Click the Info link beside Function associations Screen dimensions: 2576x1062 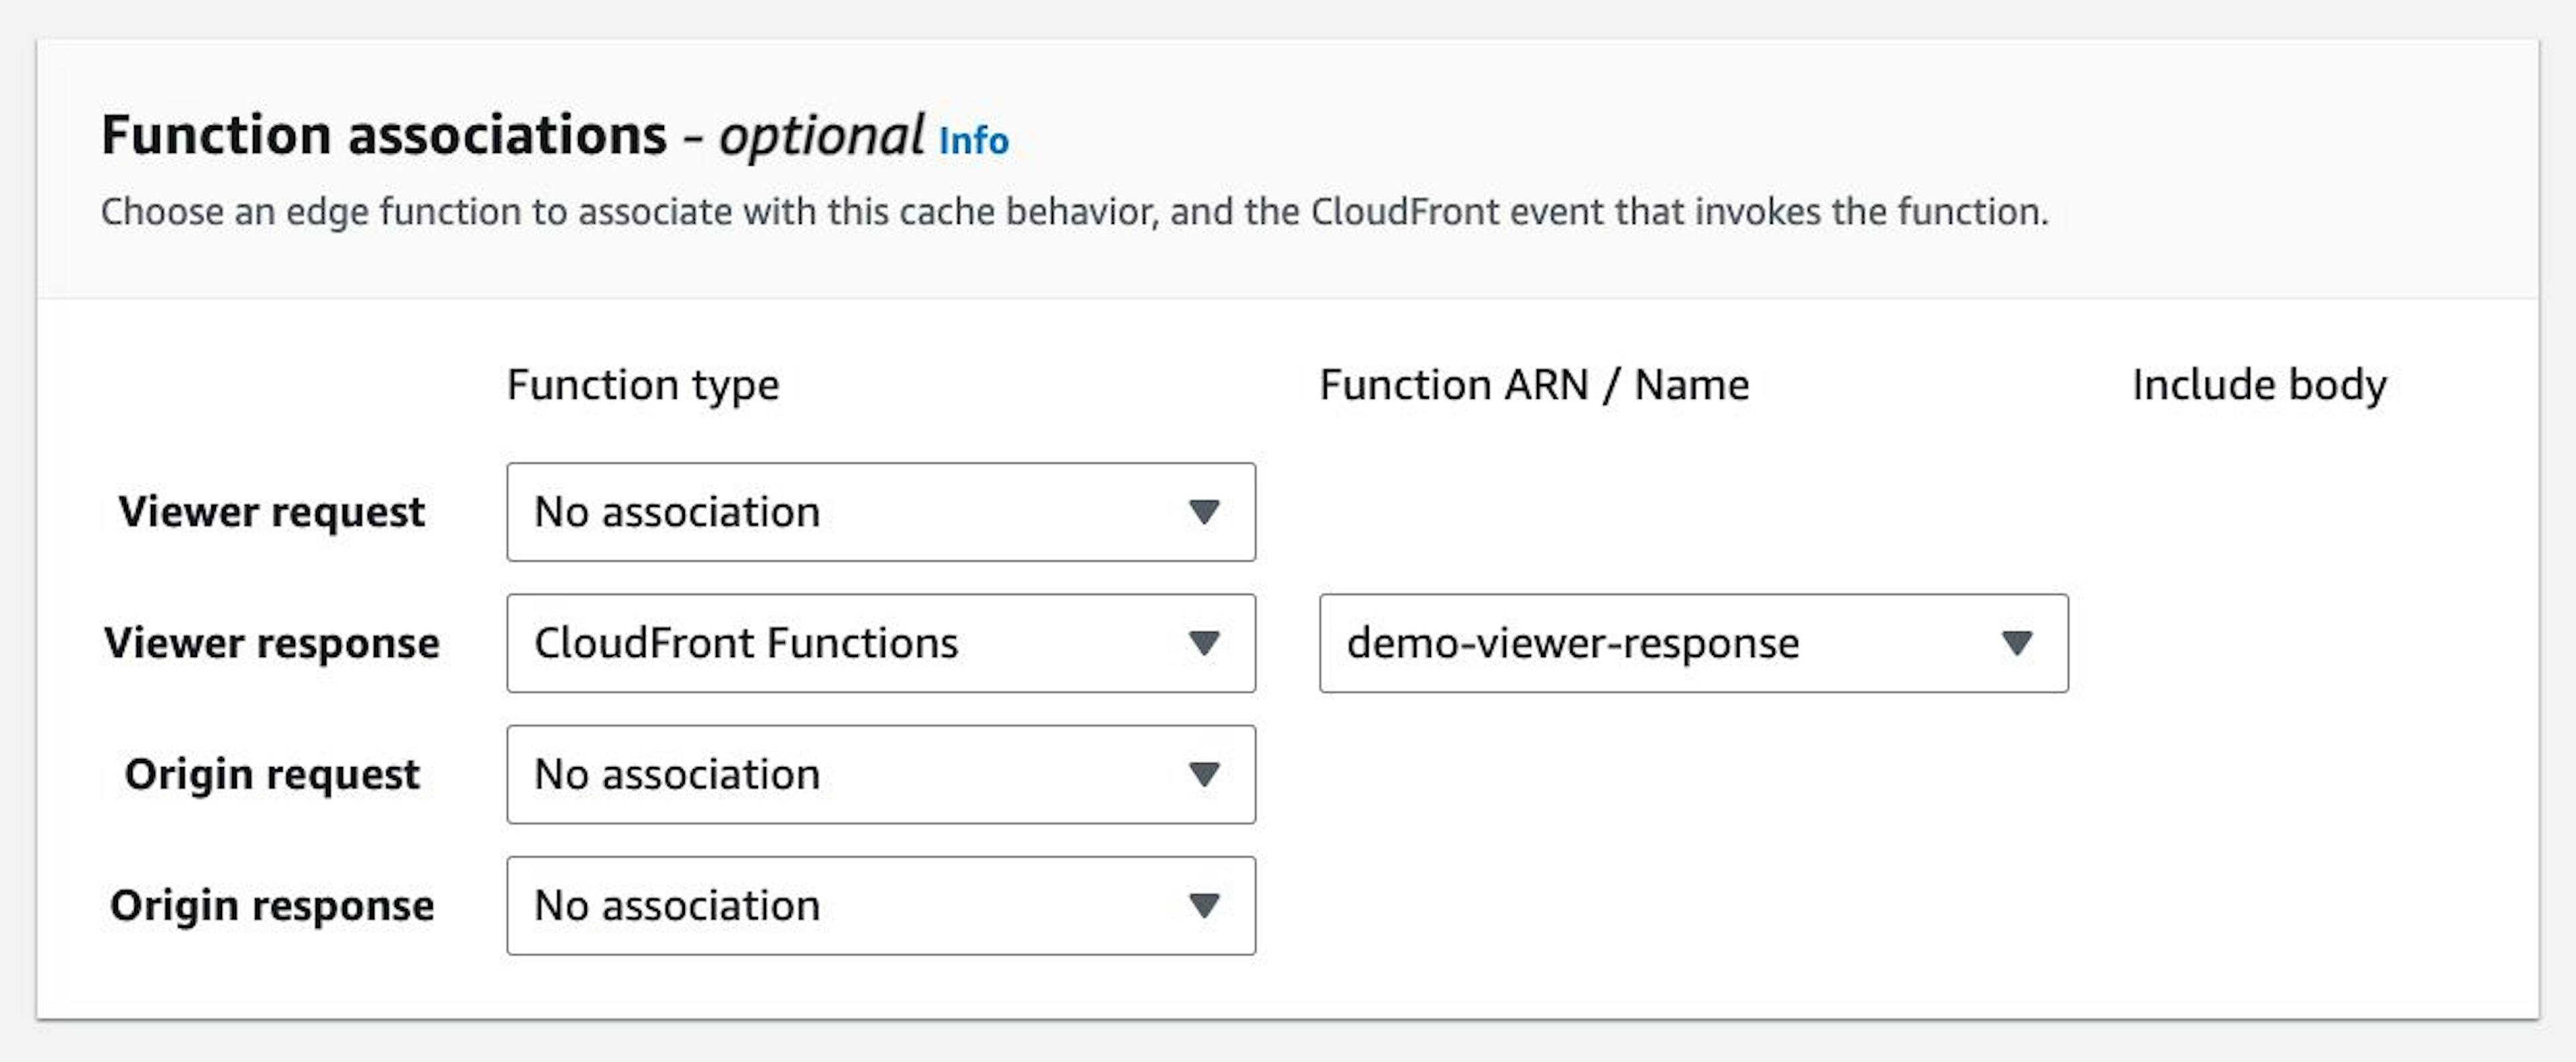click(x=973, y=141)
